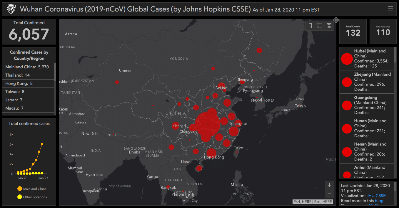Open the basemap gallery icon
This screenshot has height=208, width=399.
329,26
